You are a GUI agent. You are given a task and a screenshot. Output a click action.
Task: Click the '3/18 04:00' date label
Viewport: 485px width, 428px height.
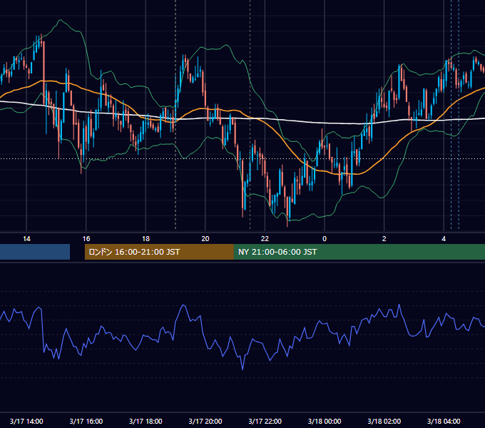click(x=444, y=421)
